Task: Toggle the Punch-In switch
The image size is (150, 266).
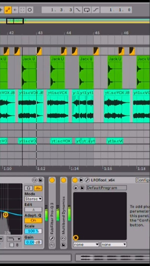Action: (x=78, y=10)
